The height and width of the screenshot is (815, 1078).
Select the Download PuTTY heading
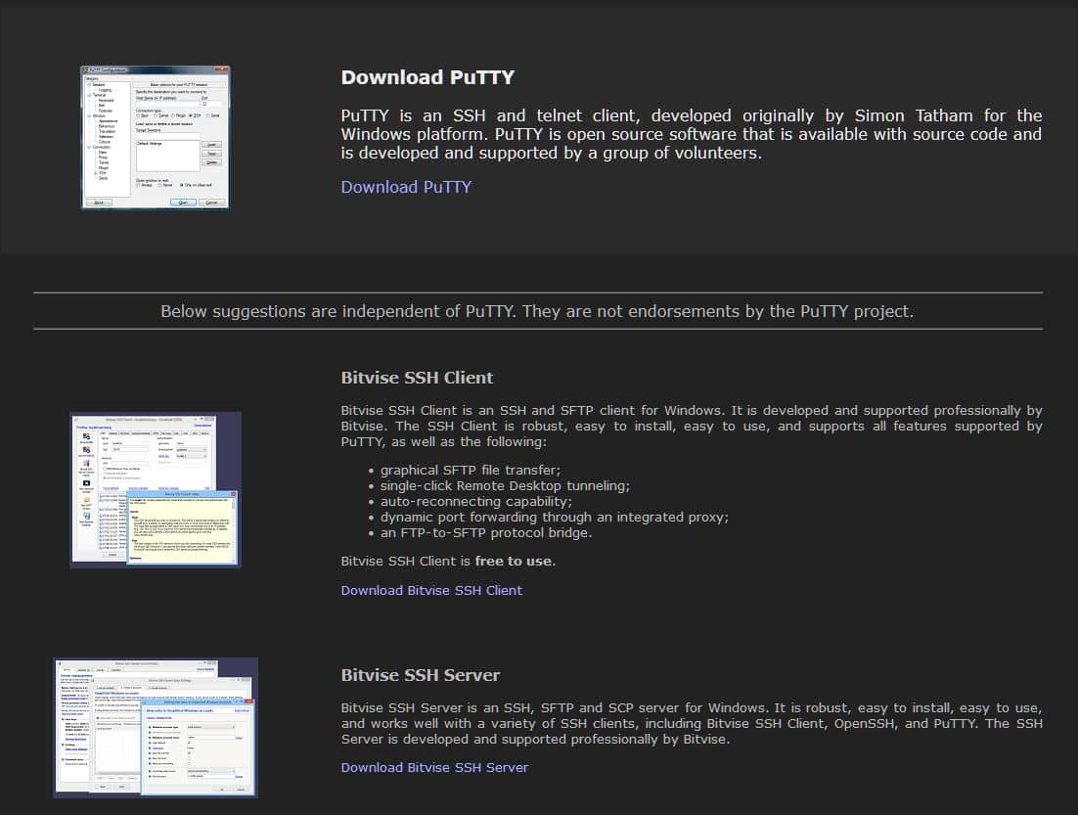click(427, 77)
